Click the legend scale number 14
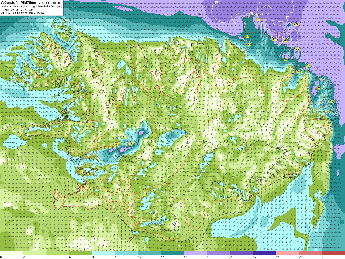This screenshot has width=345, height=259. [x=163, y=257]
